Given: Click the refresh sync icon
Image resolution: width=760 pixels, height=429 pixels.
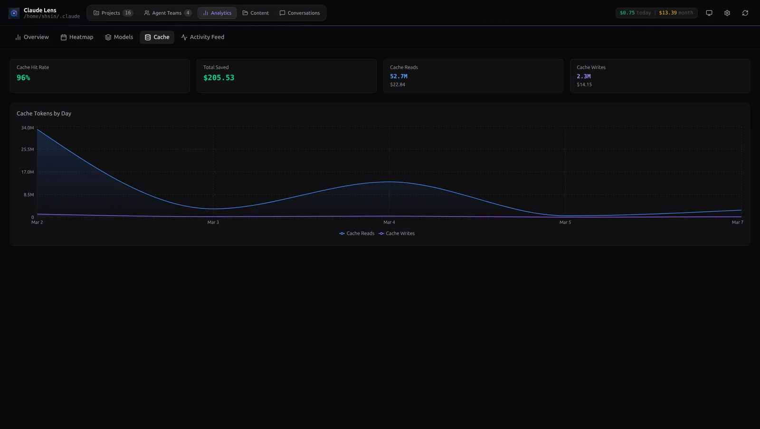Looking at the screenshot, I should [745, 13].
